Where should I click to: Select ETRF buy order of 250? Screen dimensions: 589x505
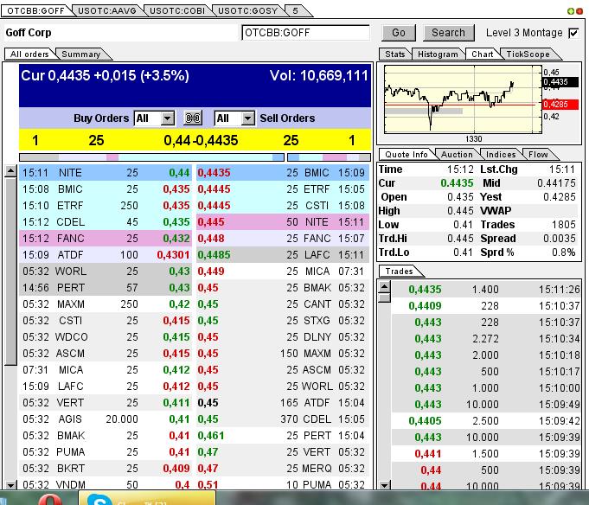pyautogui.click(x=106, y=206)
